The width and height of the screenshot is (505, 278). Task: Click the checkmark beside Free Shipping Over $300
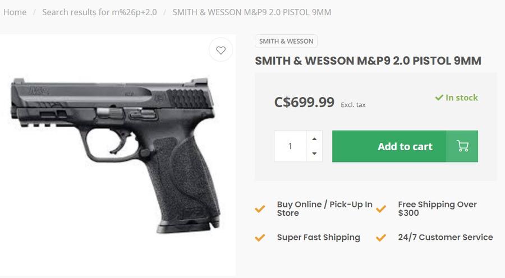pos(381,209)
